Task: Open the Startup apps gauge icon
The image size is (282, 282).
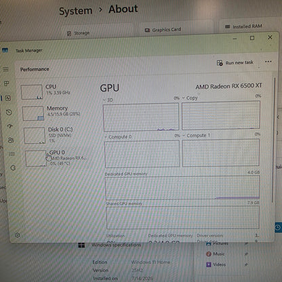Action: (10, 126)
